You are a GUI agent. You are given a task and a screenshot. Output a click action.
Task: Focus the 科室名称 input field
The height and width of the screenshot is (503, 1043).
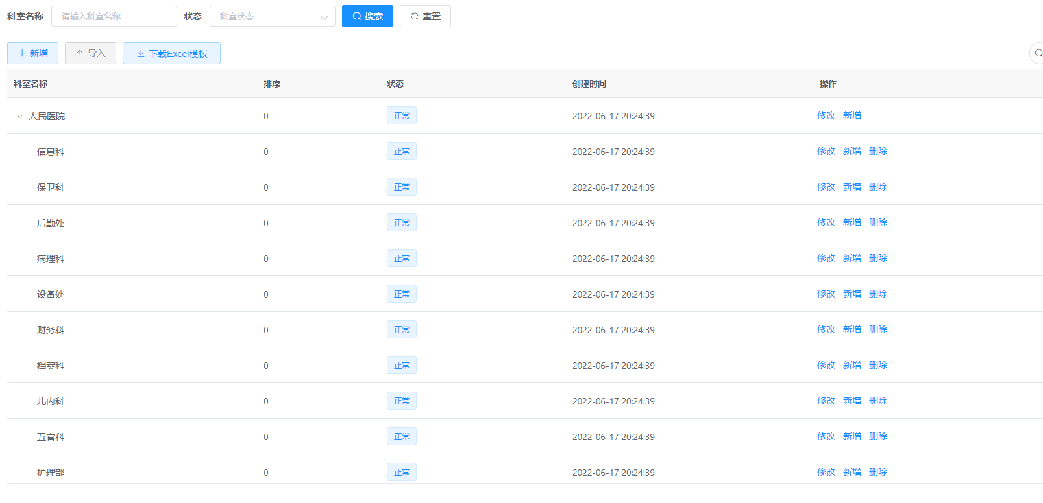[114, 16]
